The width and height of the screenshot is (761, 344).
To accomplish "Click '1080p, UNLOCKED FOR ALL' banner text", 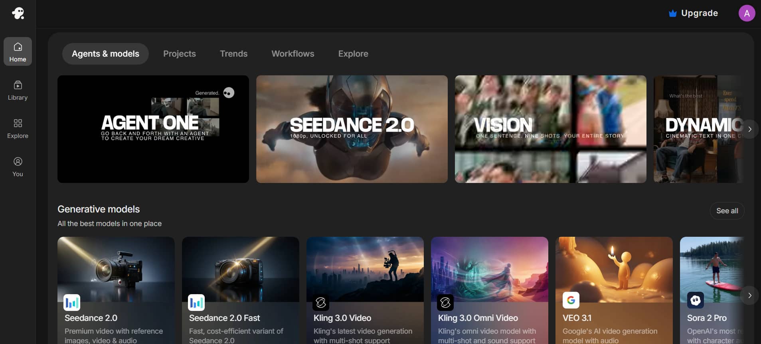I will point(328,136).
